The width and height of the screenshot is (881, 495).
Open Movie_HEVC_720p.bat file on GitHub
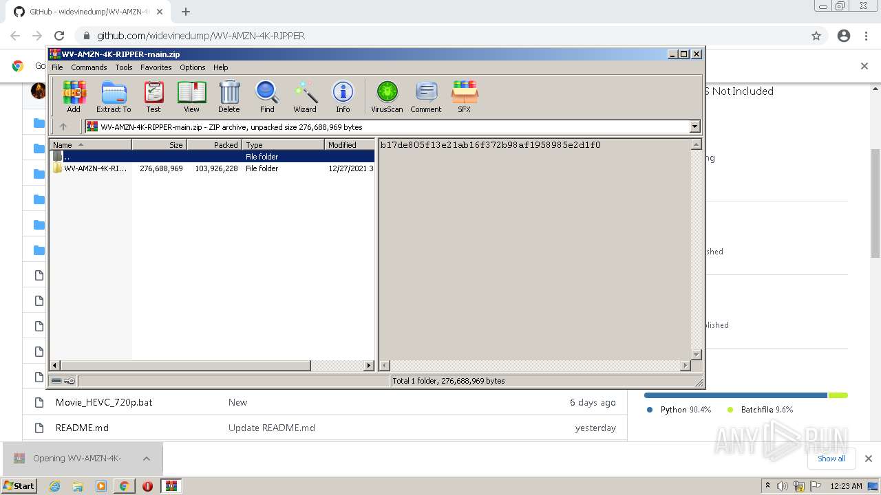click(104, 402)
